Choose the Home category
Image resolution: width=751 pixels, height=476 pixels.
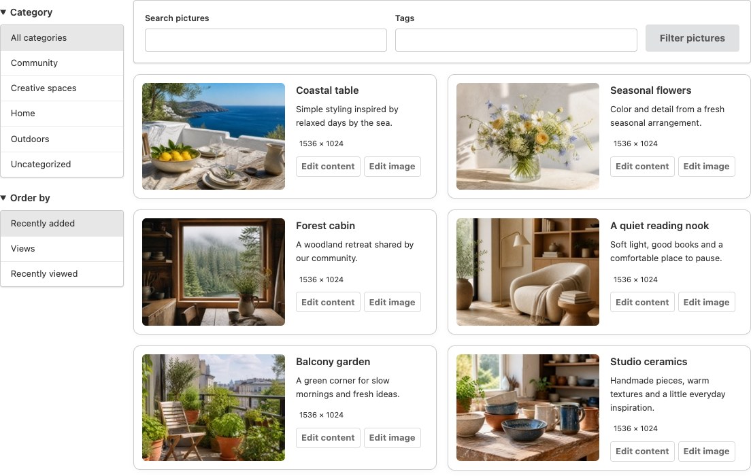click(x=62, y=114)
